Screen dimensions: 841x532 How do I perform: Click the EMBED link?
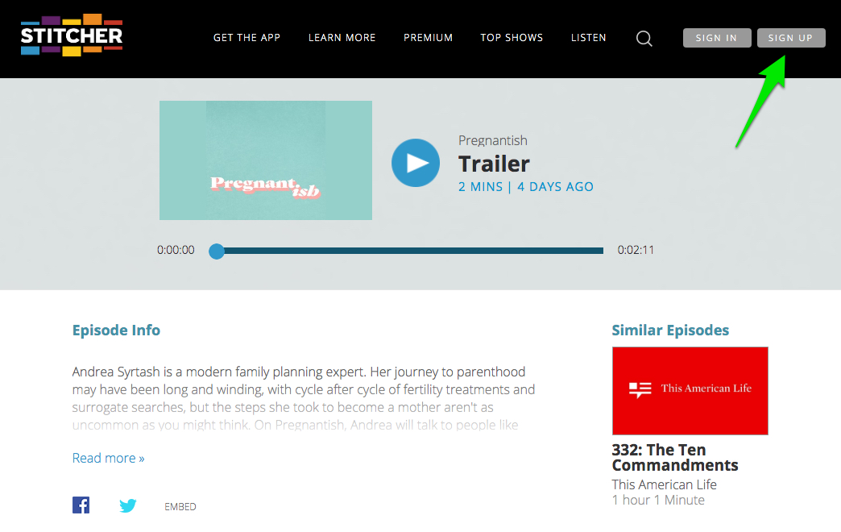[x=180, y=507]
